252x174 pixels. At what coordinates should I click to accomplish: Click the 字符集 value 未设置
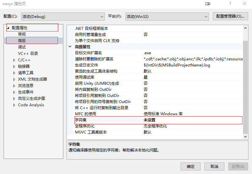pyautogui.click(x=149, y=120)
